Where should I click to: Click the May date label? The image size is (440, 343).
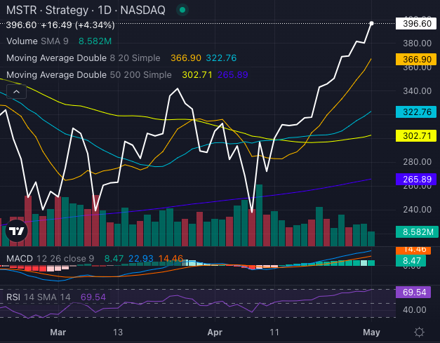(x=371, y=332)
